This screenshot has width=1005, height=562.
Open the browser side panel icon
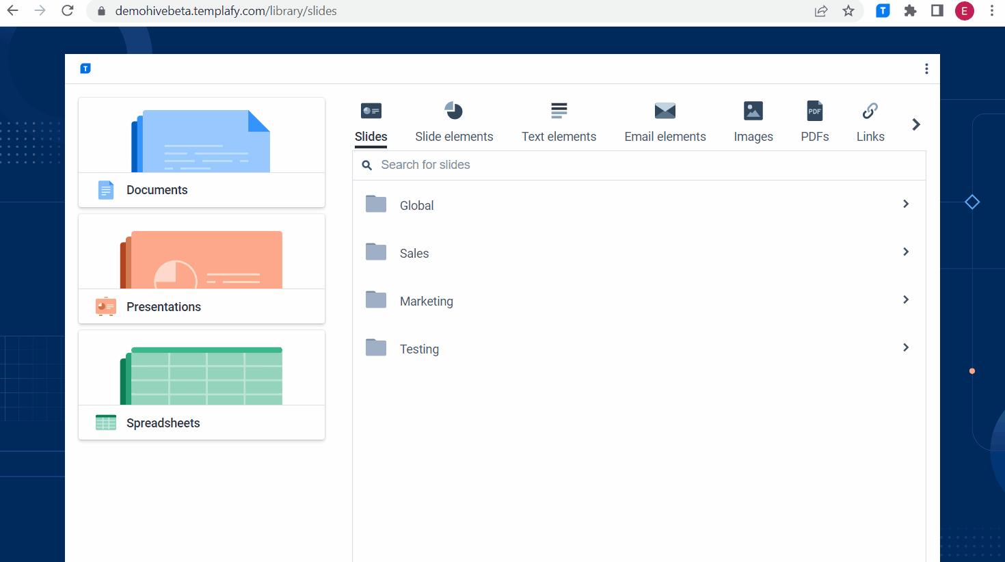(937, 11)
